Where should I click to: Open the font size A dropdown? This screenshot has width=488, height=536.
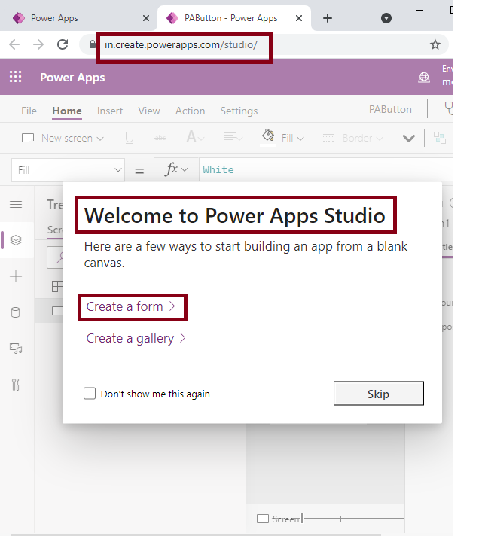click(x=195, y=138)
